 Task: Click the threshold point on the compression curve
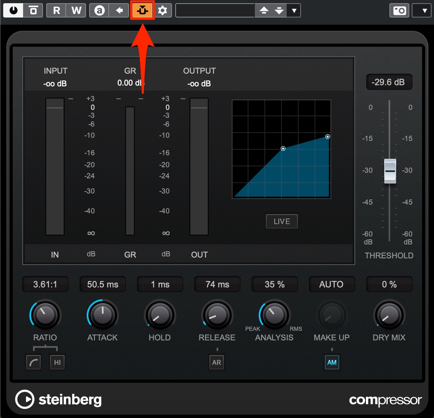pyautogui.click(x=283, y=148)
